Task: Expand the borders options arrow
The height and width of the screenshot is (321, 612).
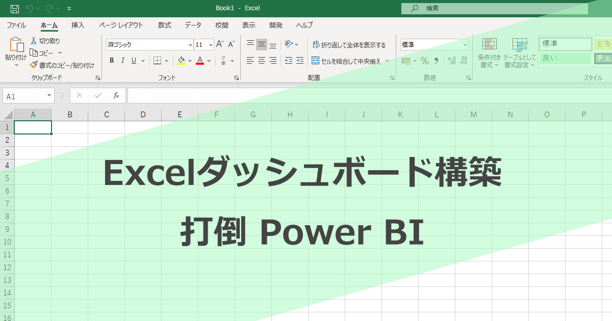Action: (x=166, y=61)
